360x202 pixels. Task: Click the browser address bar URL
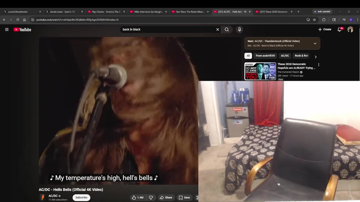pyautogui.click(x=77, y=20)
